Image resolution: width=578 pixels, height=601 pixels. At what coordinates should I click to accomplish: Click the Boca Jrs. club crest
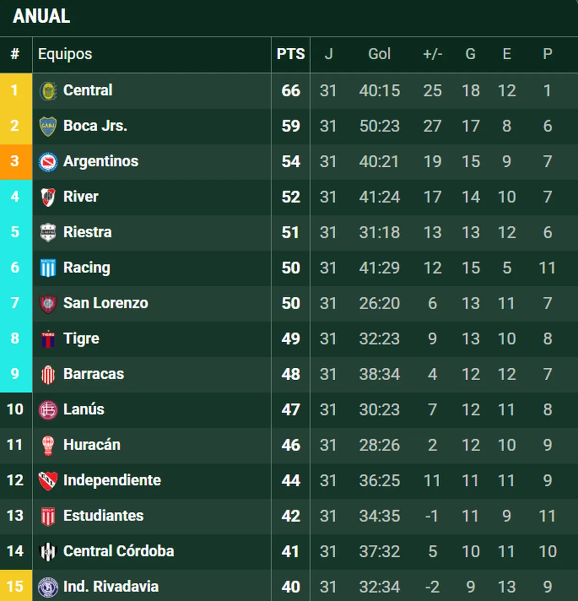click(48, 126)
